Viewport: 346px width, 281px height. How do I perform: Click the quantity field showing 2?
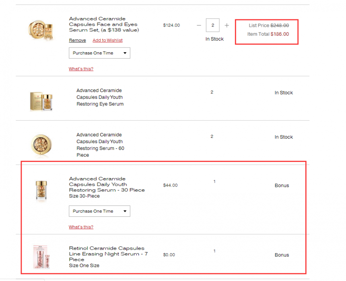pos(212,25)
